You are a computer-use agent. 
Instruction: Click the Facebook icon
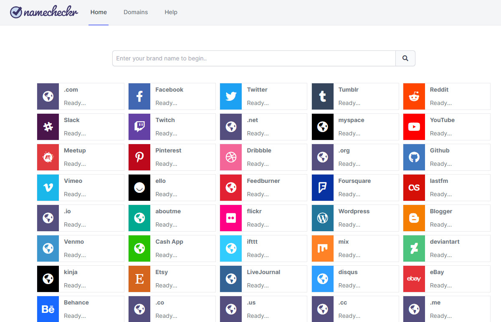point(139,97)
